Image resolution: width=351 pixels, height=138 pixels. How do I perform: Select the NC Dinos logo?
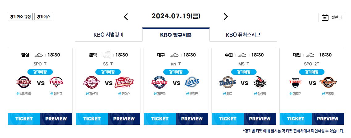click(x=227, y=83)
